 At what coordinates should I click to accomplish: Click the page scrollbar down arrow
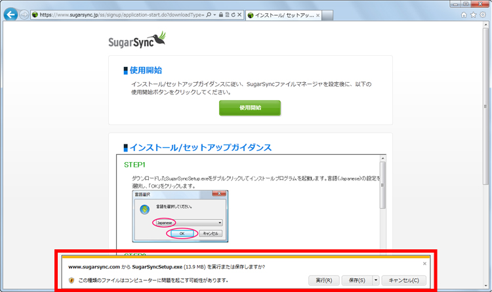click(x=485, y=285)
